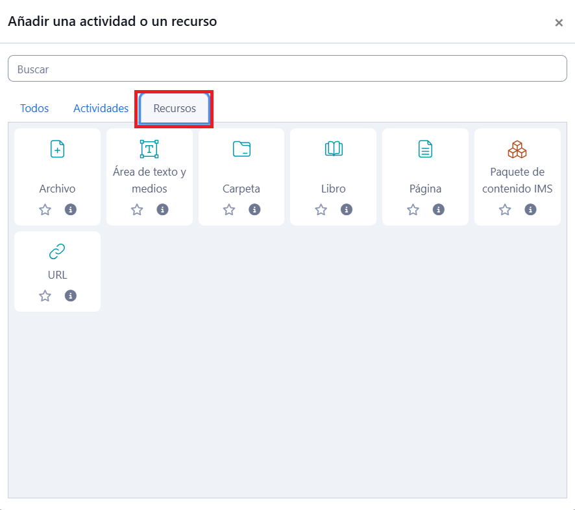Choose the Área de texto y medios icon
Viewport: 575px width, 510px height.
[149, 149]
